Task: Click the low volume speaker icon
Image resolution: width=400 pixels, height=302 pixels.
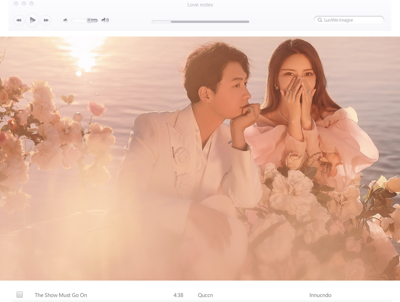Action: coord(66,20)
